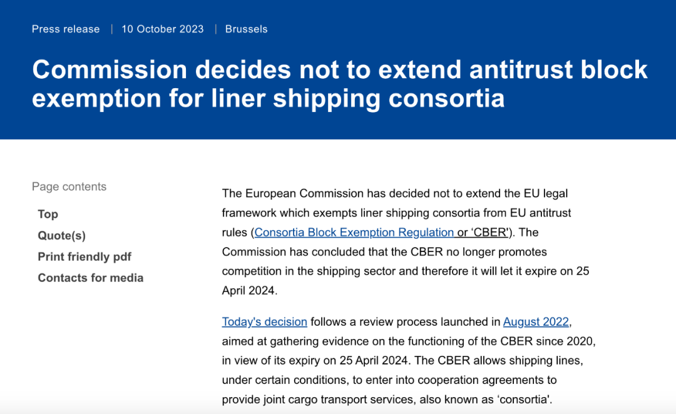Go to the Quote(s) section
676x414 pixels.
[x=61, y=235]
